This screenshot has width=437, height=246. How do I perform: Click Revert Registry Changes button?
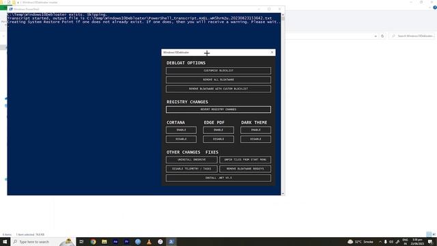(218, 109)
